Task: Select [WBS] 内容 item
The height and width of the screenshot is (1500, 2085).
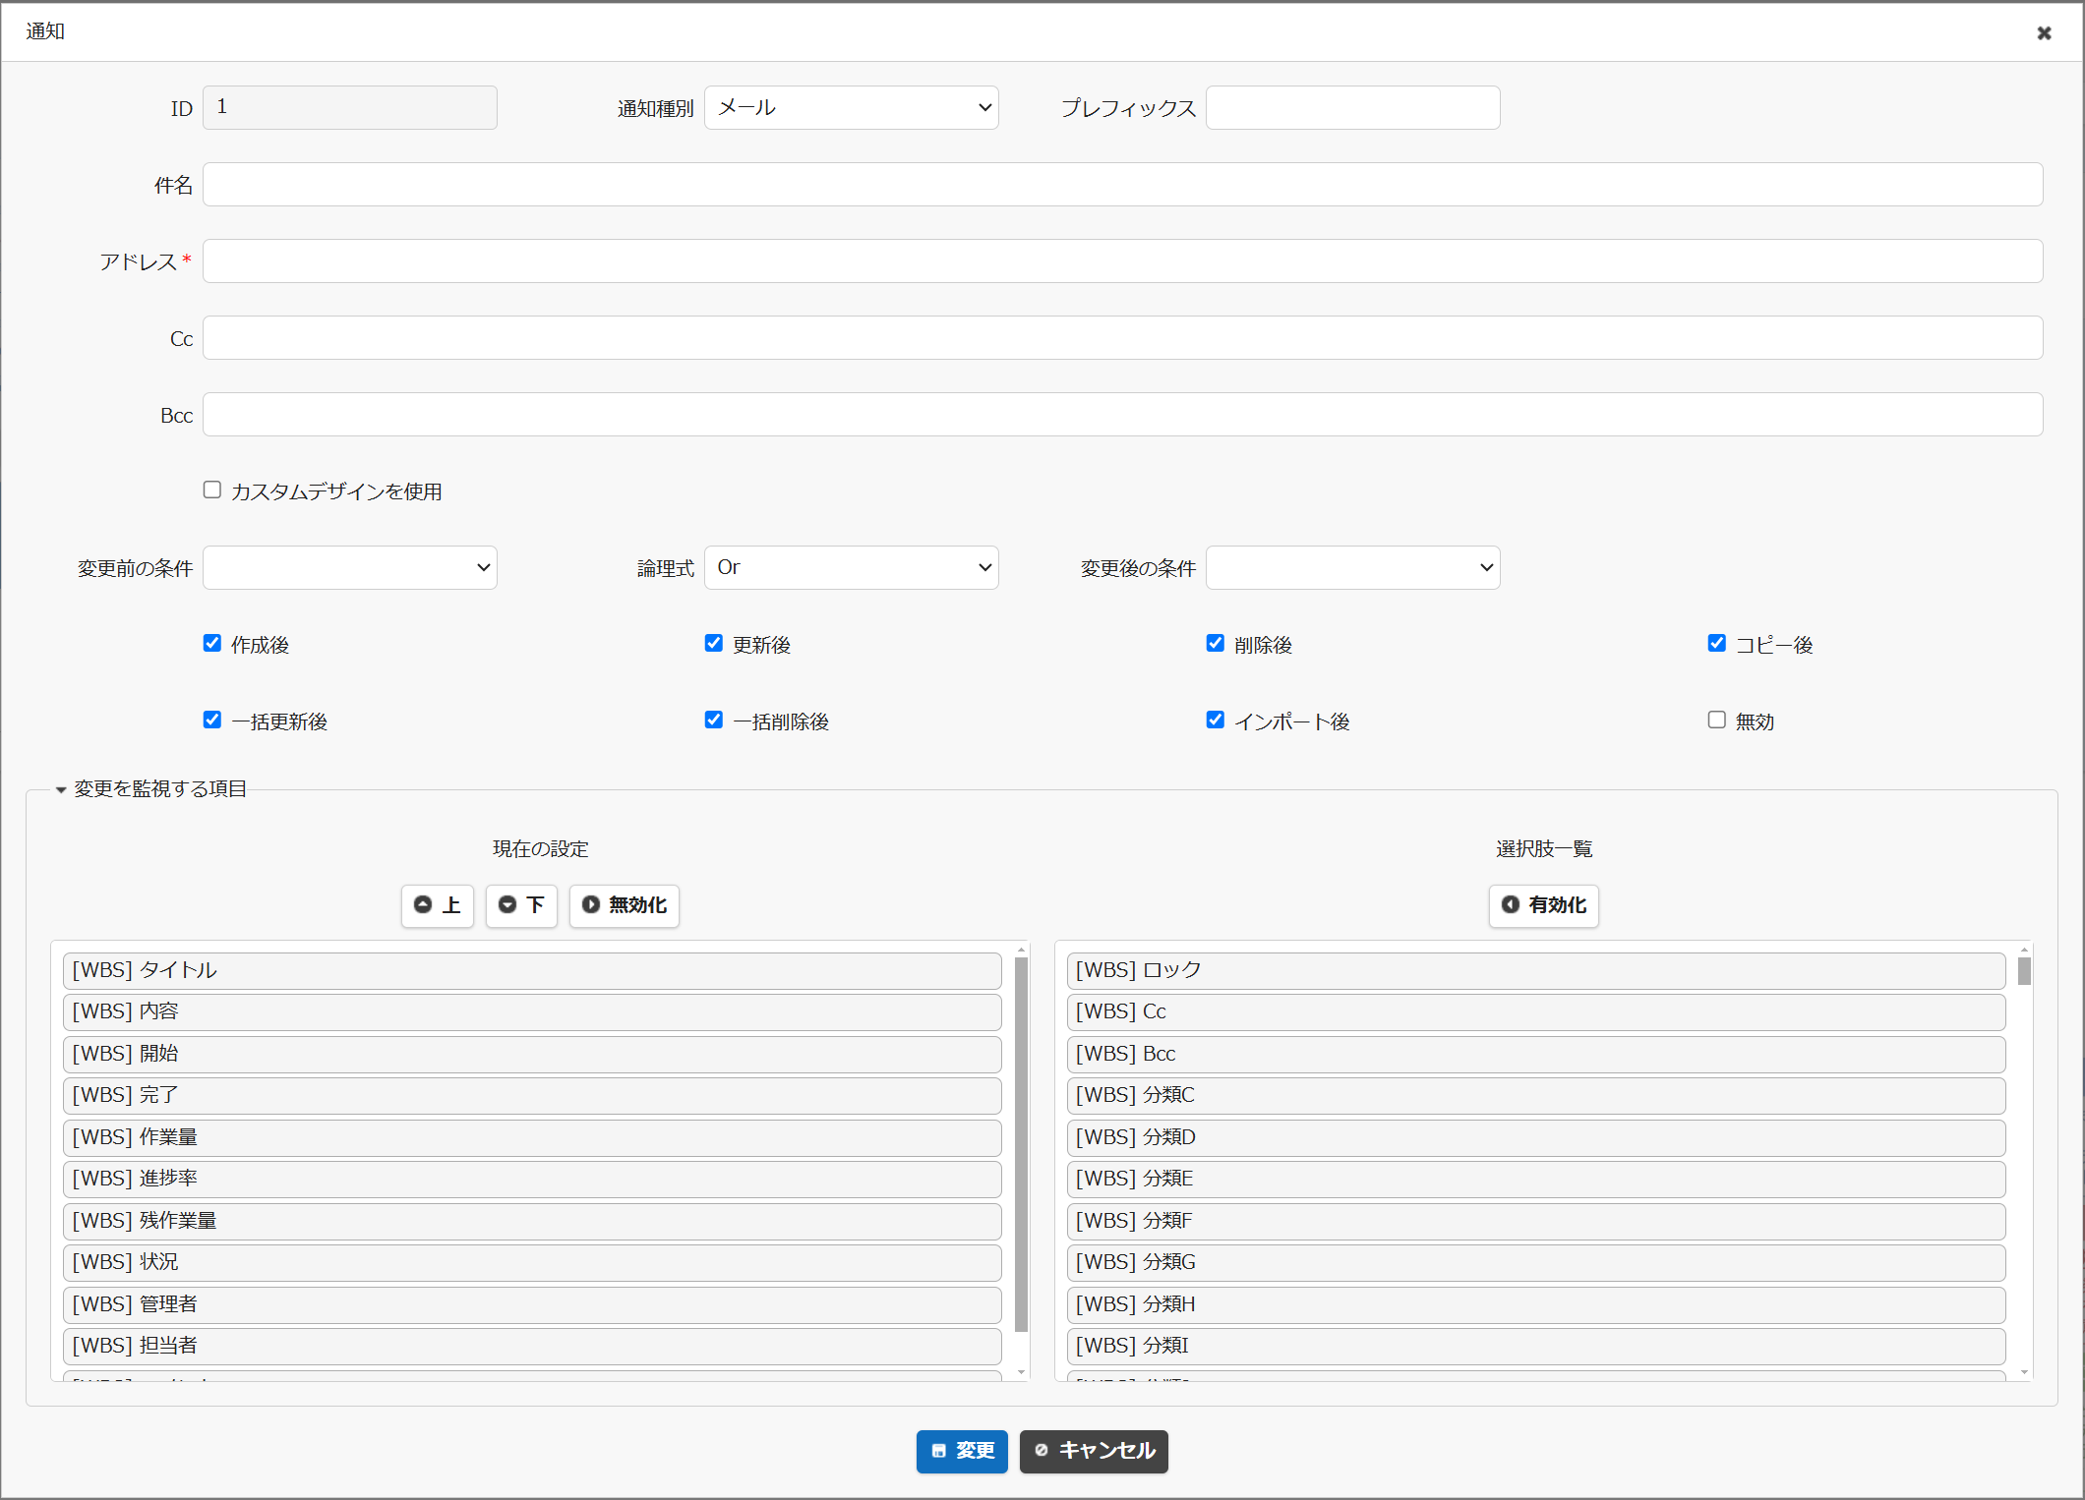Action: tap(532, 1011)
